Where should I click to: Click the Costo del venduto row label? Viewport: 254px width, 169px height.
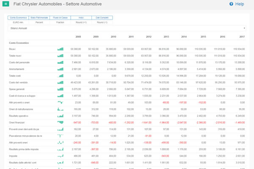tap(18, 82)
